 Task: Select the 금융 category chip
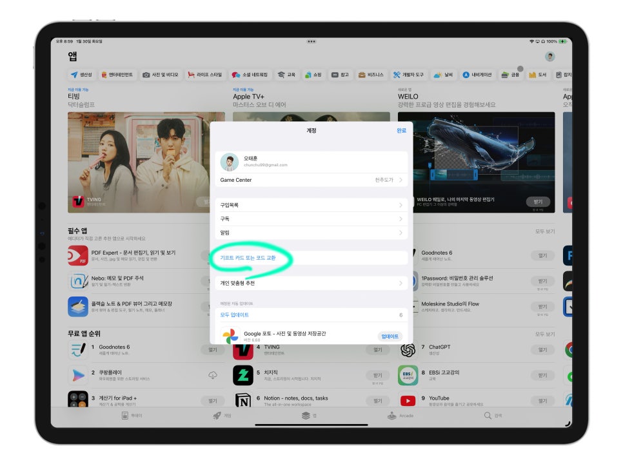point(511,75)
